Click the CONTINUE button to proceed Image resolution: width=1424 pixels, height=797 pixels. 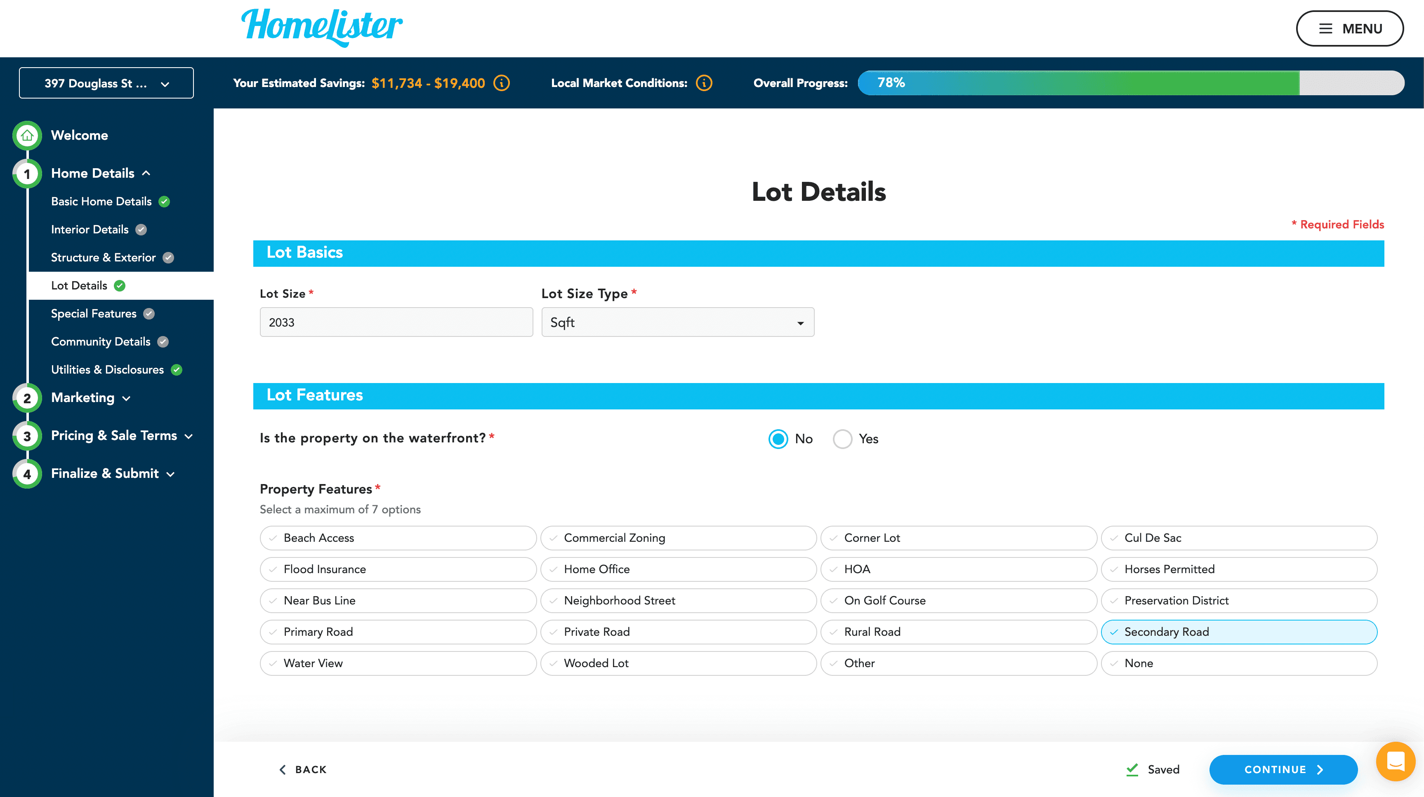coord(1282,771)
